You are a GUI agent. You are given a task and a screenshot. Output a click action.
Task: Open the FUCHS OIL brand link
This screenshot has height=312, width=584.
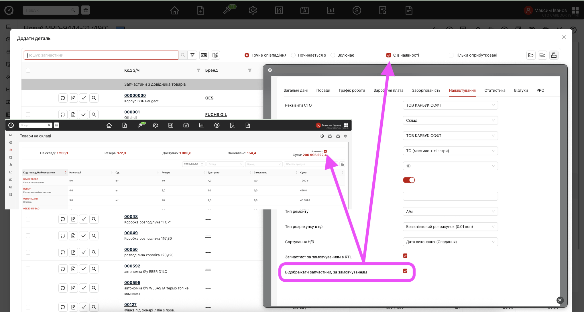pos(216,115)
